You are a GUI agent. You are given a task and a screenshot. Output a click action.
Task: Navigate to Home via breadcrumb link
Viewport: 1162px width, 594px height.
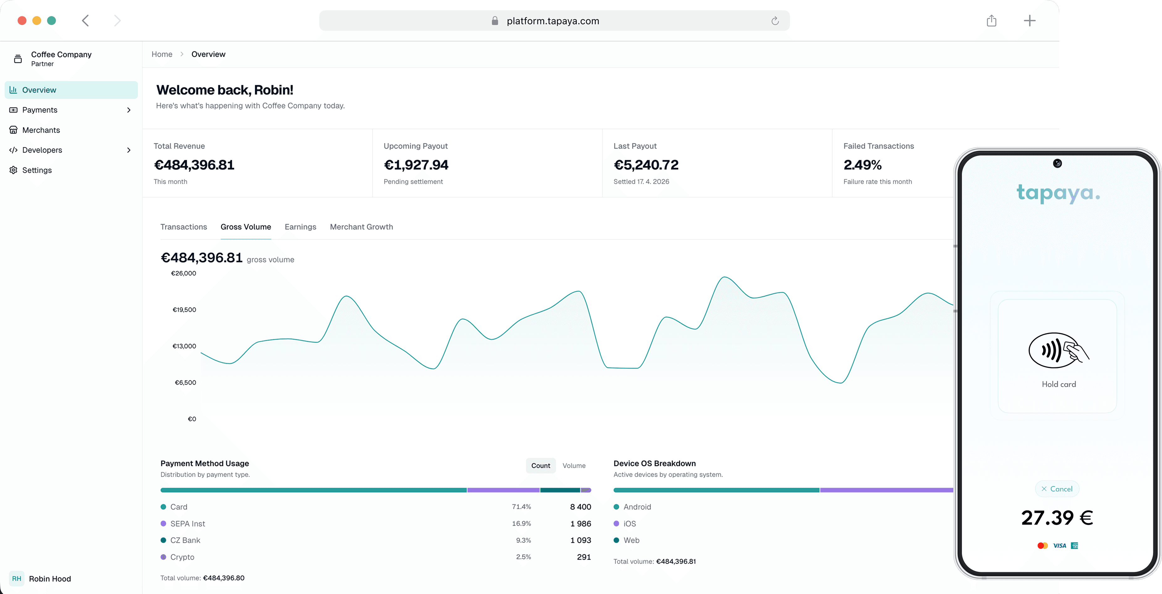pos(162,54)
